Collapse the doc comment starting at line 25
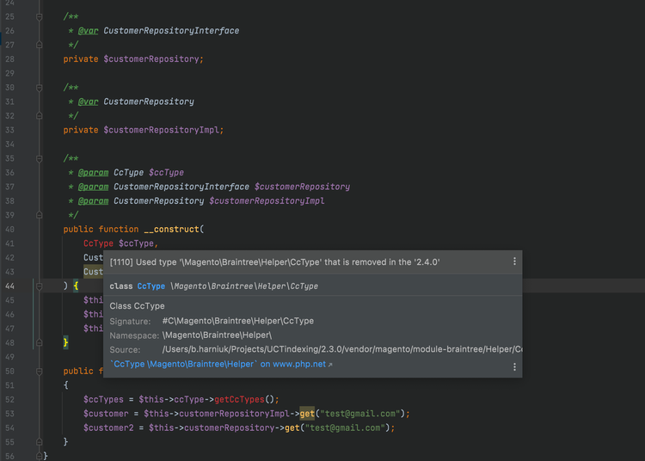The width and height of the screenshot is (645, 461). coord(40,17)
